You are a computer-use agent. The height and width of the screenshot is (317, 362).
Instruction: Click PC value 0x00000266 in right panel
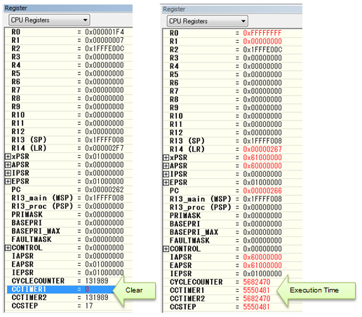coord(262,191)
